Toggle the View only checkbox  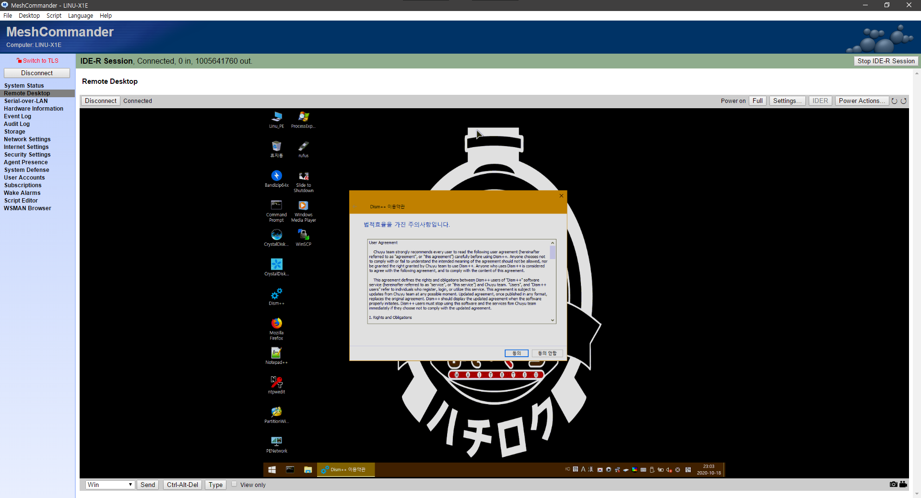(234, 484)
